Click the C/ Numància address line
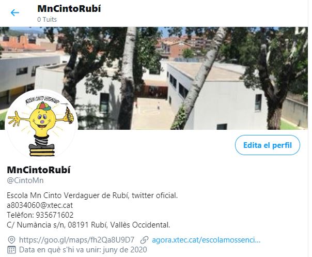This screenshot has height=257, width=312. (x=88, y=225)
